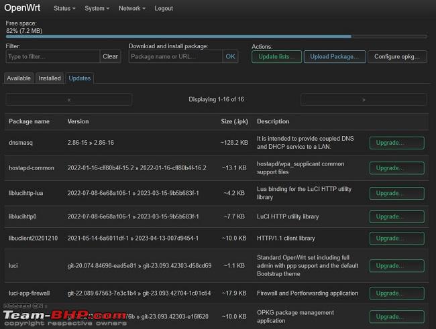Click the free space progress bar
This screenshot has width=436, height=329.
217,36
